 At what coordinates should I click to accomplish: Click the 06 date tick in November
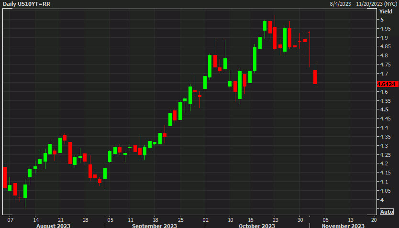click(325, 220)
